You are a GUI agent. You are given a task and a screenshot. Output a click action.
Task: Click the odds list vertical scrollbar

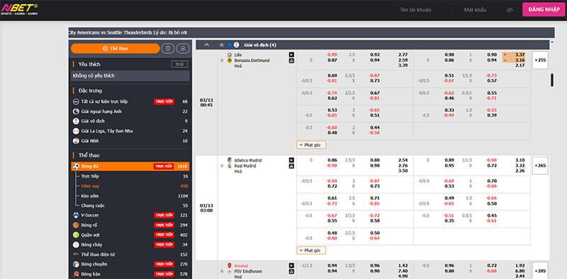click(552, 80)
